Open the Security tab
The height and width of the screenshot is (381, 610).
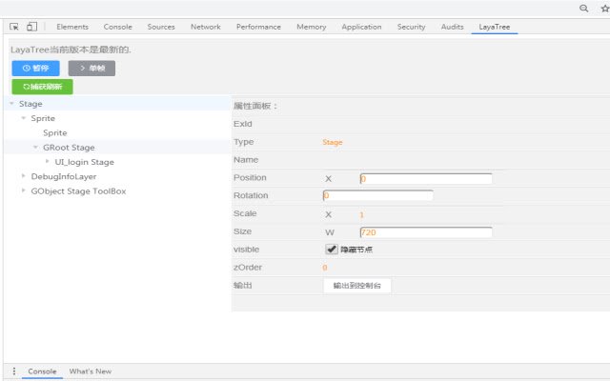click(x=411, y=27)
